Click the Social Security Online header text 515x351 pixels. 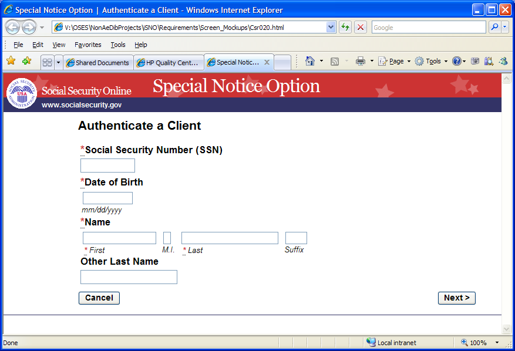(86, 90)
